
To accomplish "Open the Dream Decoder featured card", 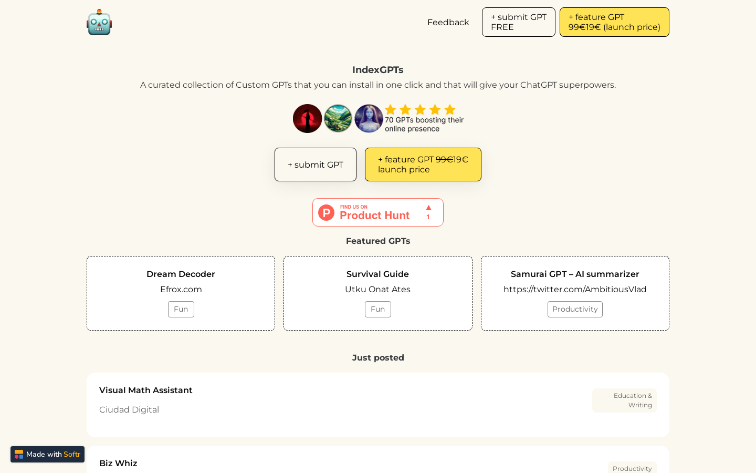I will (x=181, y=274).
